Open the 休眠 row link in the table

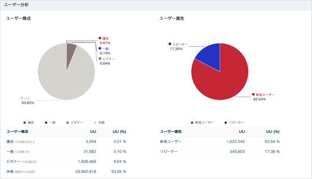click(x=10, y=171)
